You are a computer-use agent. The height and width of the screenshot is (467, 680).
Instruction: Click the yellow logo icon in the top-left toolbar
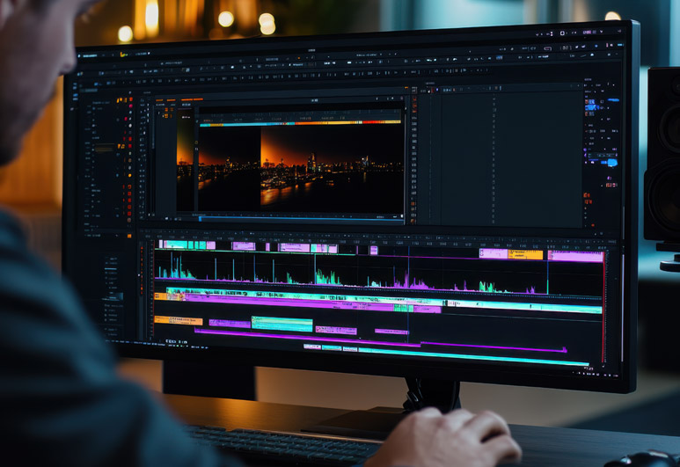click(124, 55)
